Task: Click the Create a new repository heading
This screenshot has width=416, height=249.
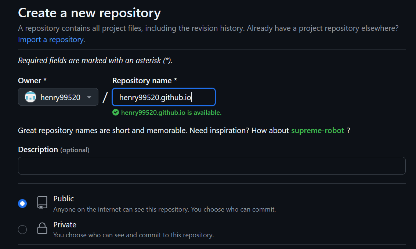Action: (89, 13)
